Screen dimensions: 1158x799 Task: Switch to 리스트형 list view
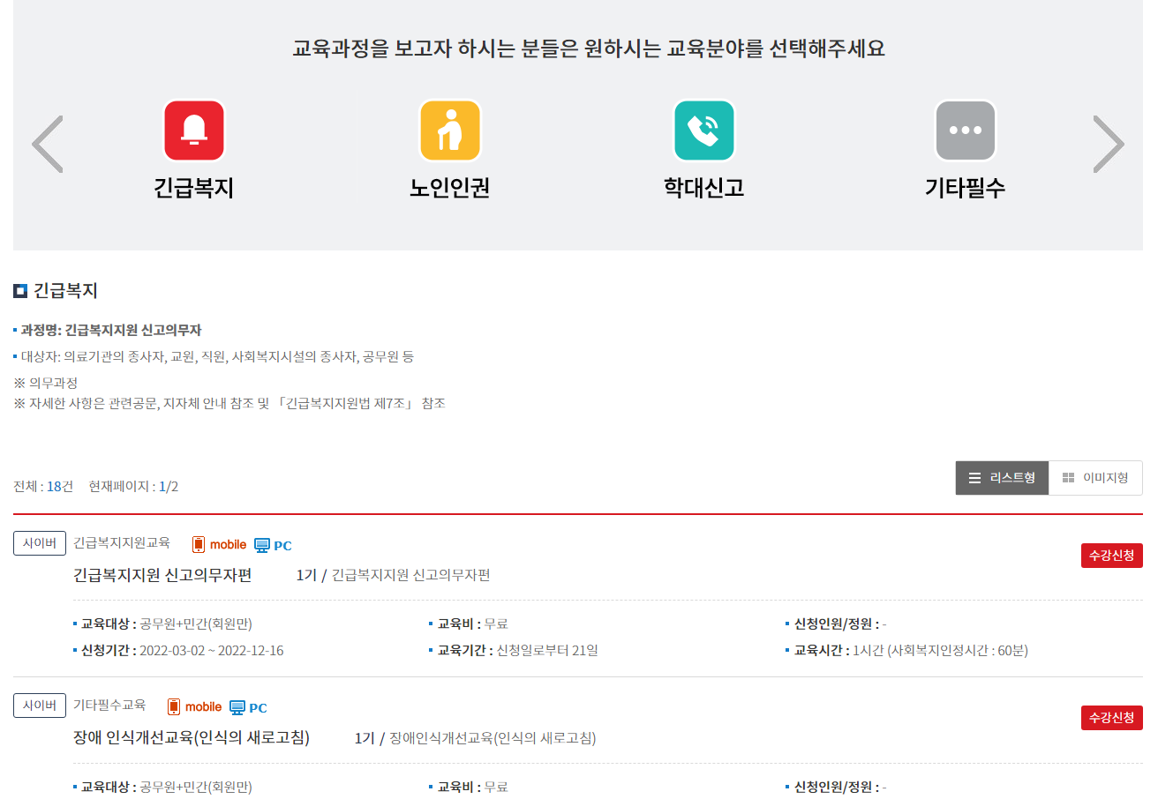point(1002,478)
